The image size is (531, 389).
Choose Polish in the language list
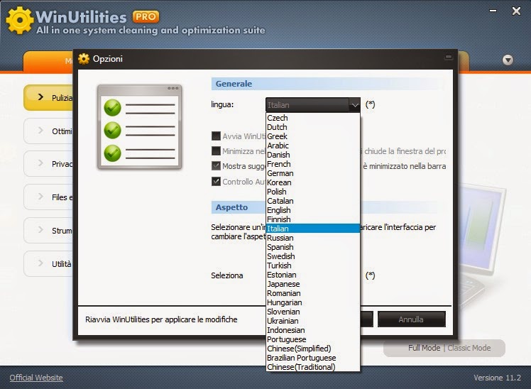[x=312, y=192]
